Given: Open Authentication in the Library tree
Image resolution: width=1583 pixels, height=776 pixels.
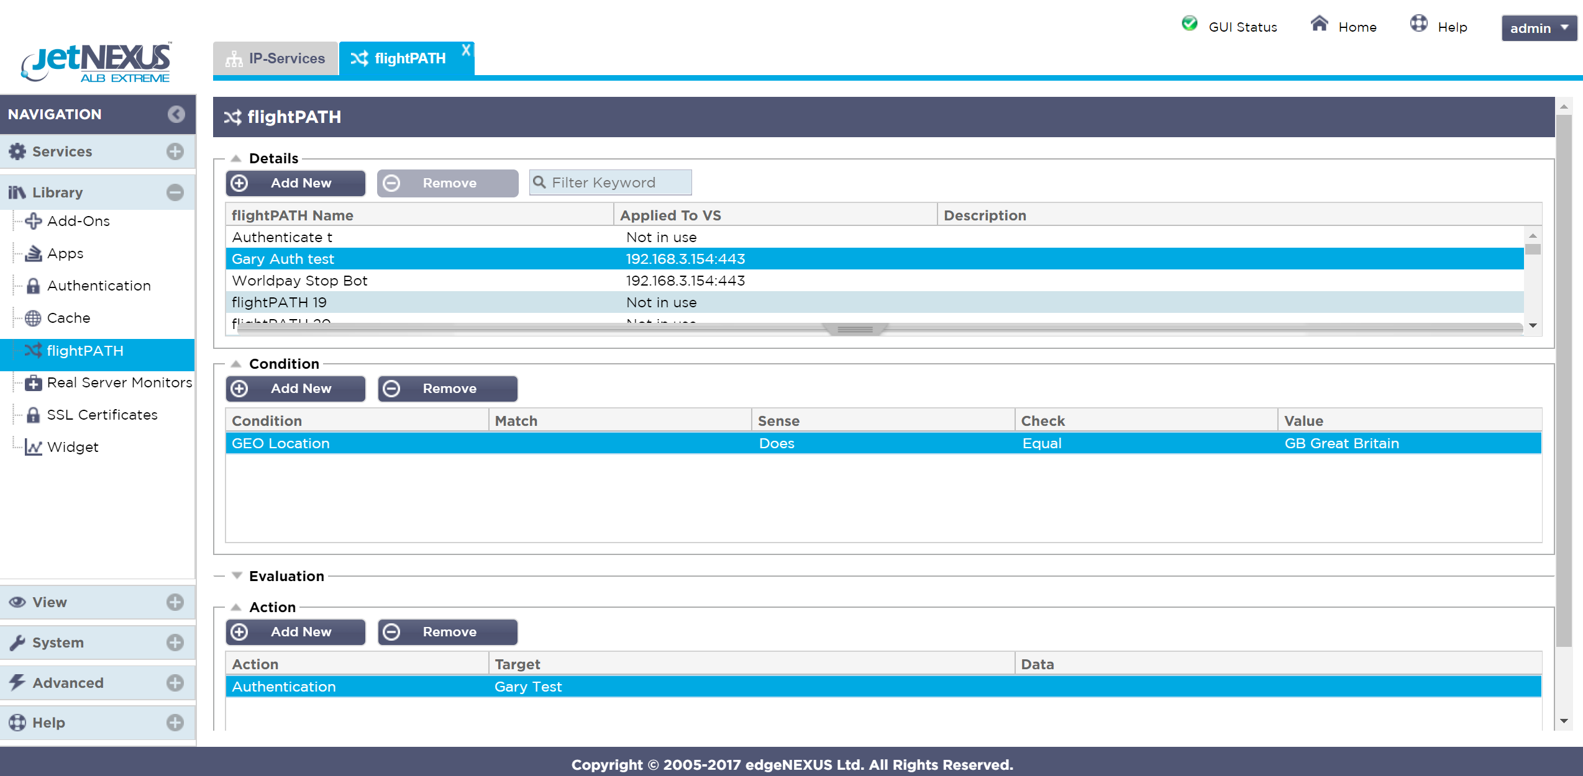Looking at the screenshot, I should 99,286.
